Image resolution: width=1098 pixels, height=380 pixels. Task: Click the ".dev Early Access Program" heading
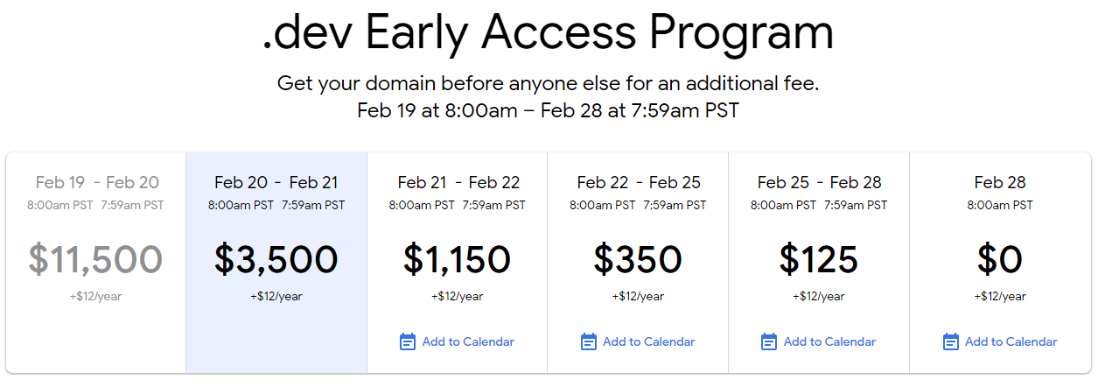pos(549,33)
